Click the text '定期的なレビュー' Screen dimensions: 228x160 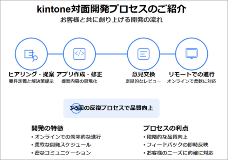pyautogui.click(x=143, y=81)
